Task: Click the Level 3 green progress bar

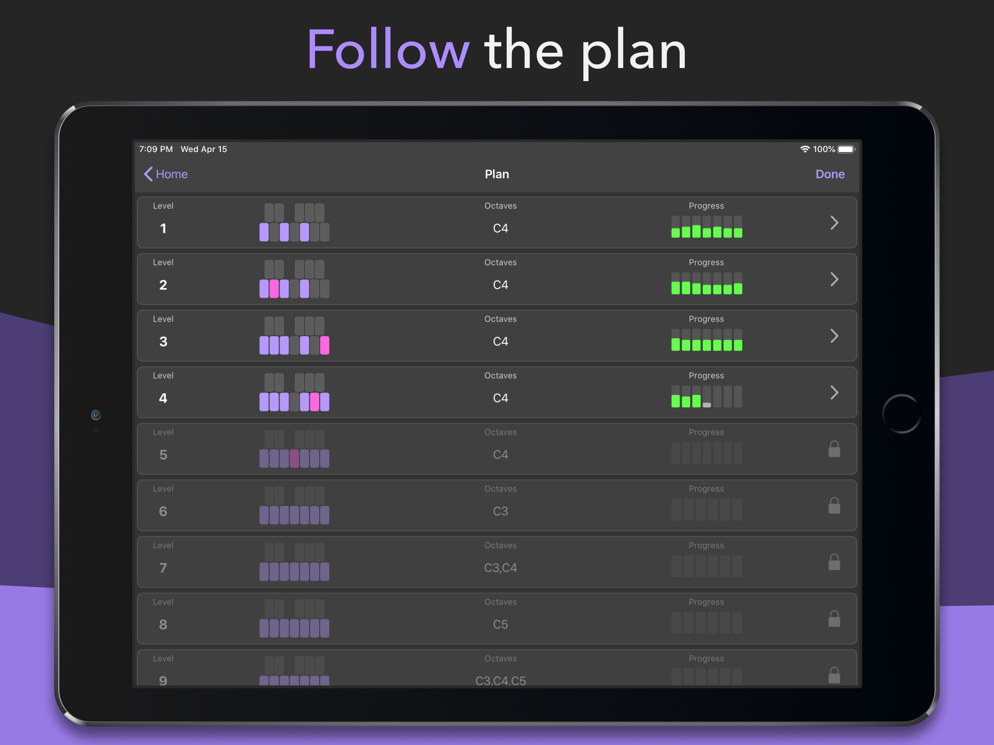Action: pos(706,344)
